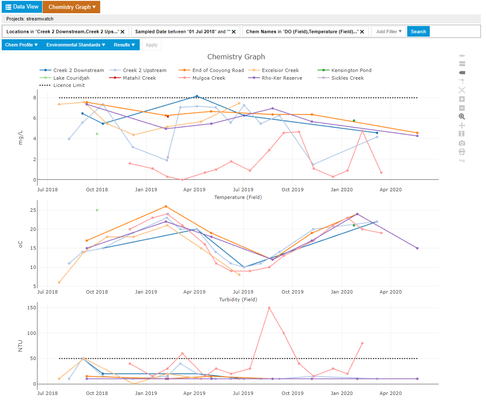Open the Chemistry Graph tab menu
The image size is (486, 409).
[x=72, y=7]
